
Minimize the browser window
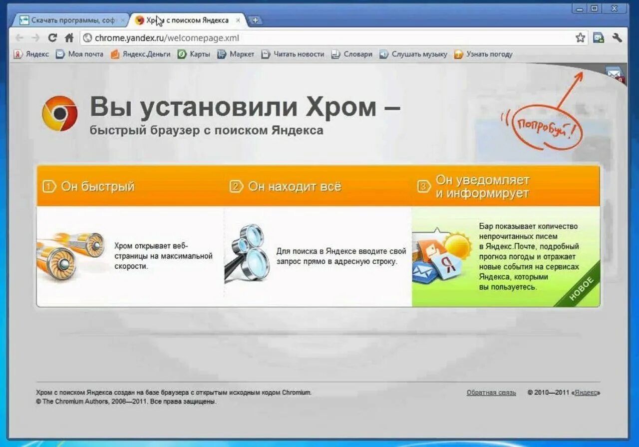tap(579, 8)
